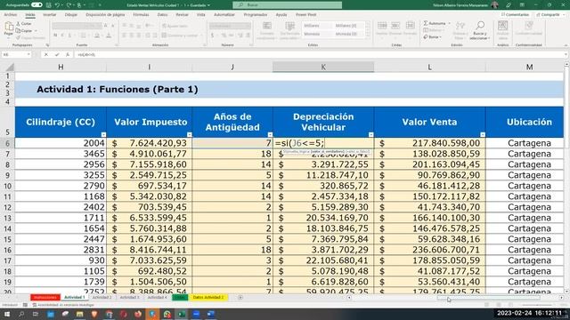
Task: Open the Datos Actividad 2 sheet tab
Action: pos(208,298)
